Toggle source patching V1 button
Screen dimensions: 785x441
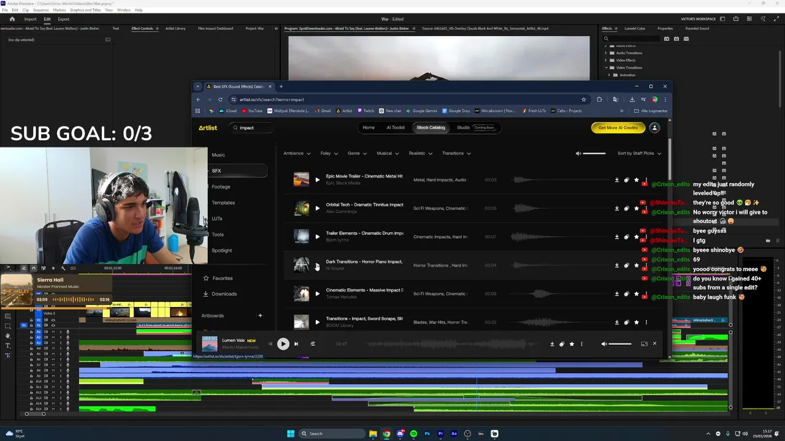[24, 325]
